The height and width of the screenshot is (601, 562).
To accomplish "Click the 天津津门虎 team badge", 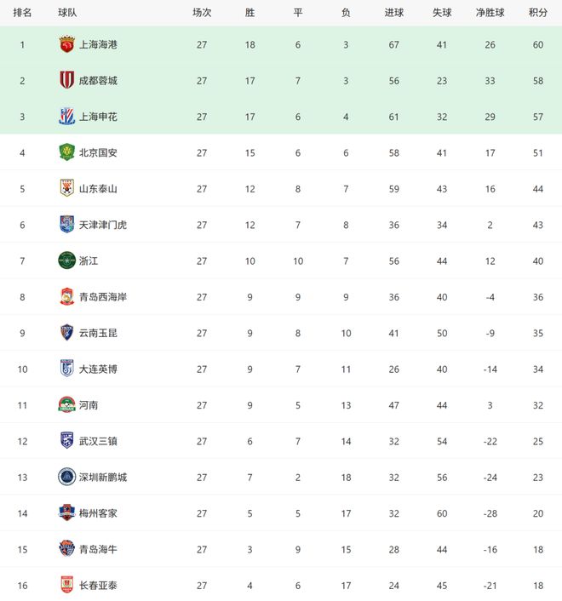I will point(66,225).
